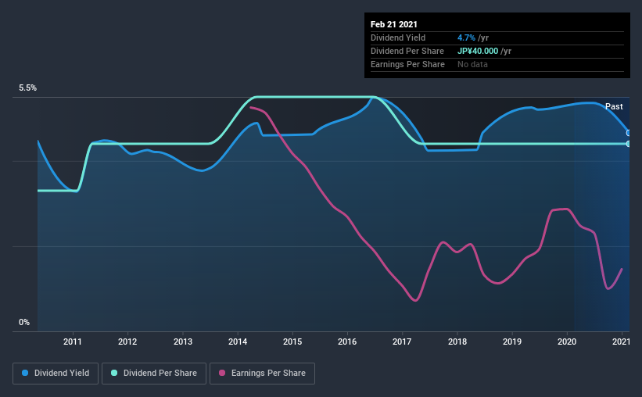This screenshot has width=642, height=397.
Task: Click the 2013 x-axis label
Action: click(x=183, y=342)
